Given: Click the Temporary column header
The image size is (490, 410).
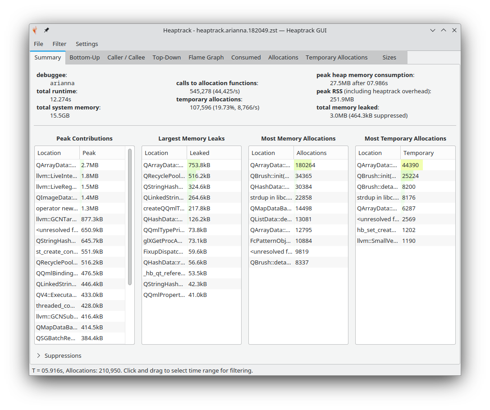Looking at the screenshot, I should point(427,153).
